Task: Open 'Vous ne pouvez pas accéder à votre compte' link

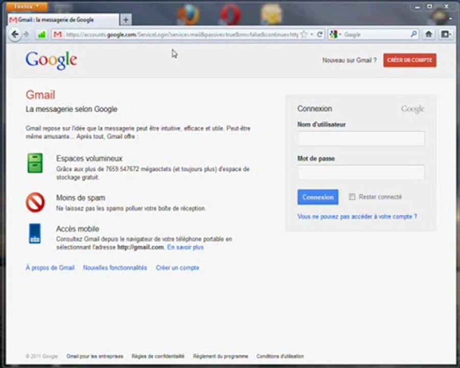Action: tap(357, 217)
